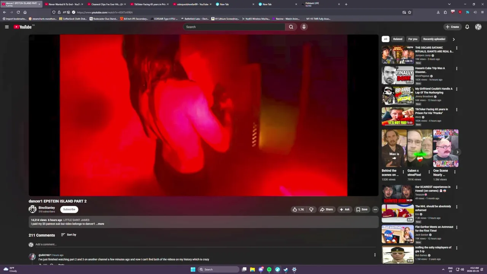This screenshot has width=487, height=274.
Task: Open the account avatar menu
Action: [x=478, y=27]
